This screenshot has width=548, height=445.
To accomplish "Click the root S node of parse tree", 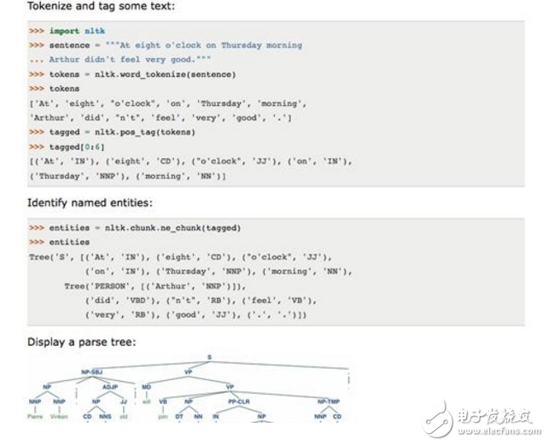I will coord(210,359).
